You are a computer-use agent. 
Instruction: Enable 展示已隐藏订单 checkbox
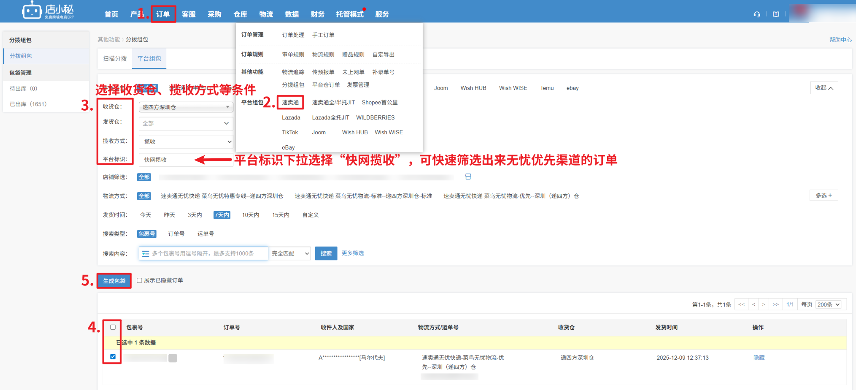click(139, 280)
